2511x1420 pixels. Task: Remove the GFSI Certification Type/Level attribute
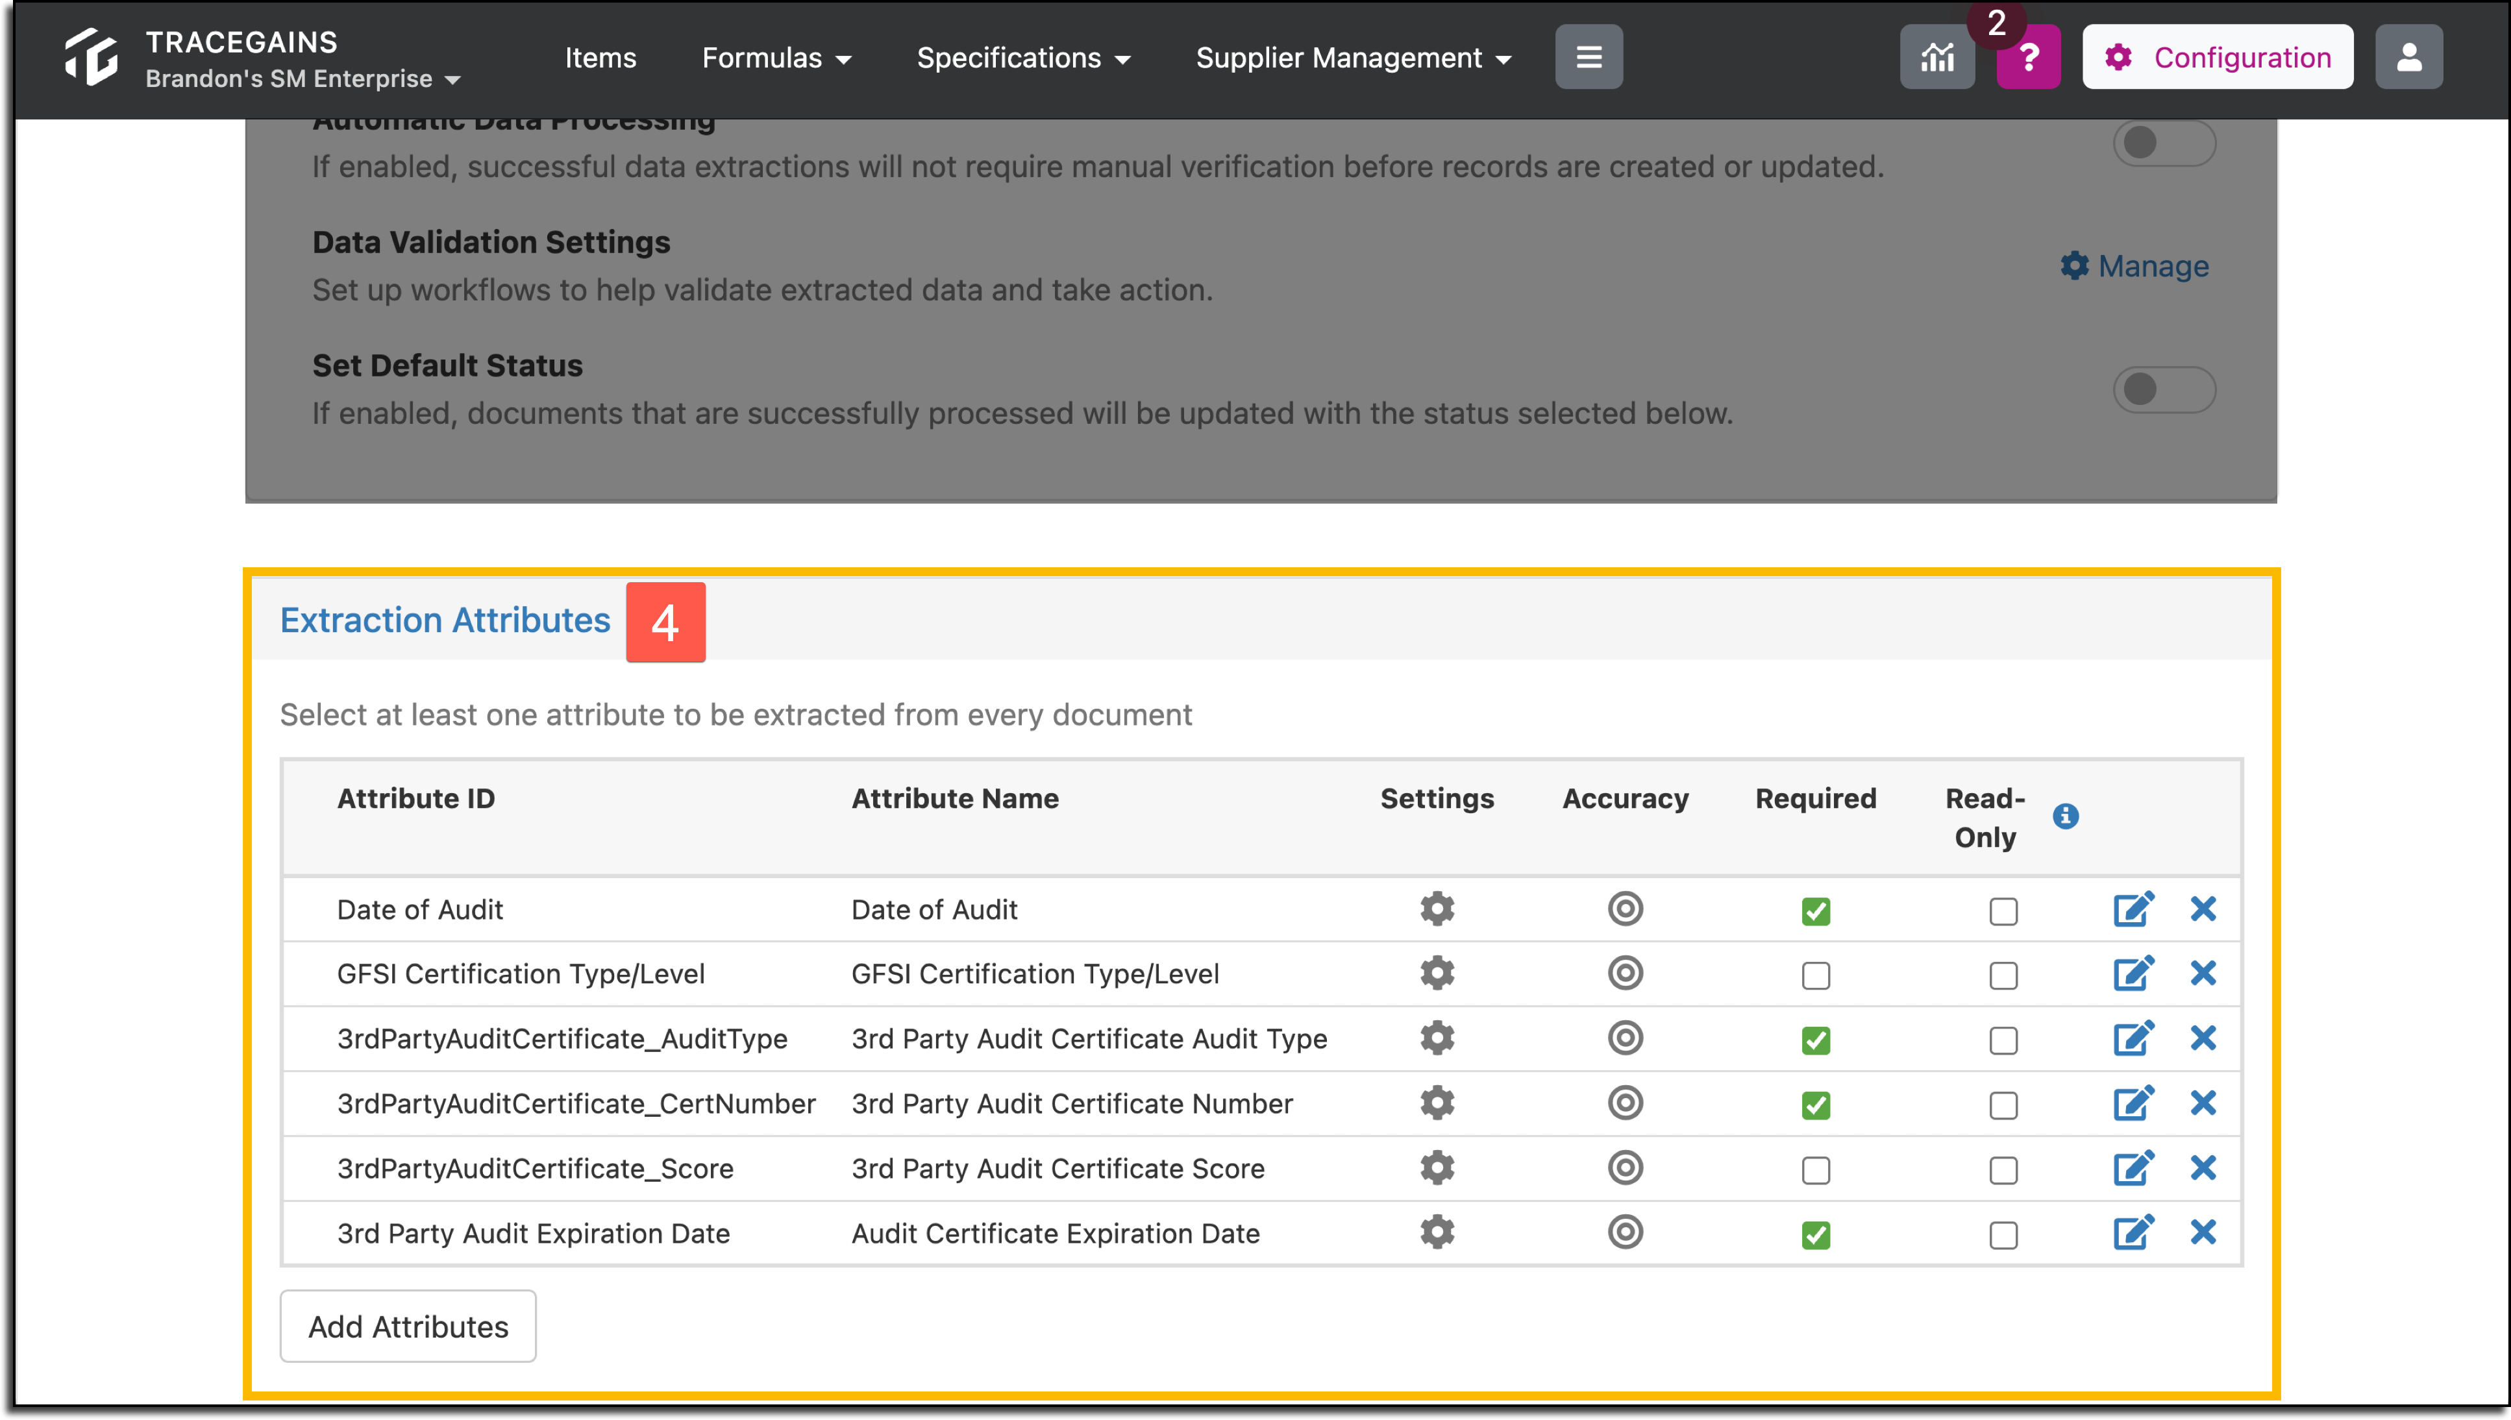tap(2203, 973)
